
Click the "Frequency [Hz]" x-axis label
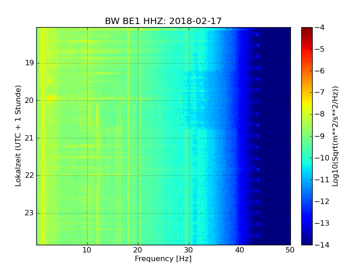coord(163,258)
